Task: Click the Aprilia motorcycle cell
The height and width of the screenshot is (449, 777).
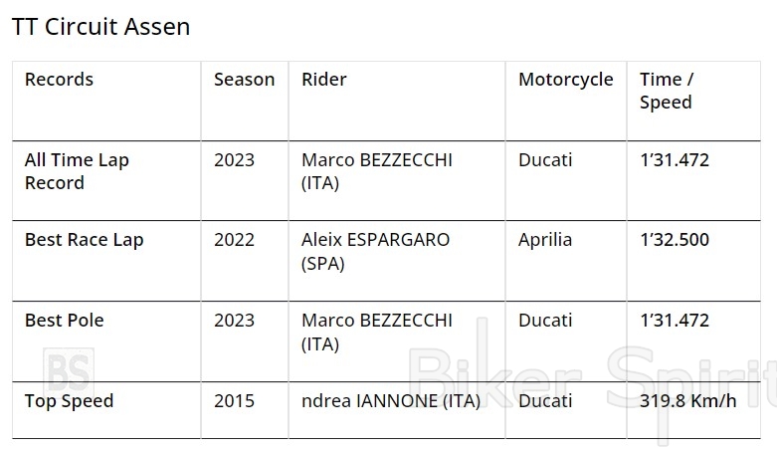Action: [x=545, y=240]
